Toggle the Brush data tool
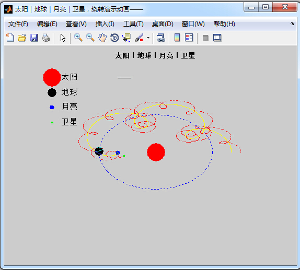 (139, 38)
